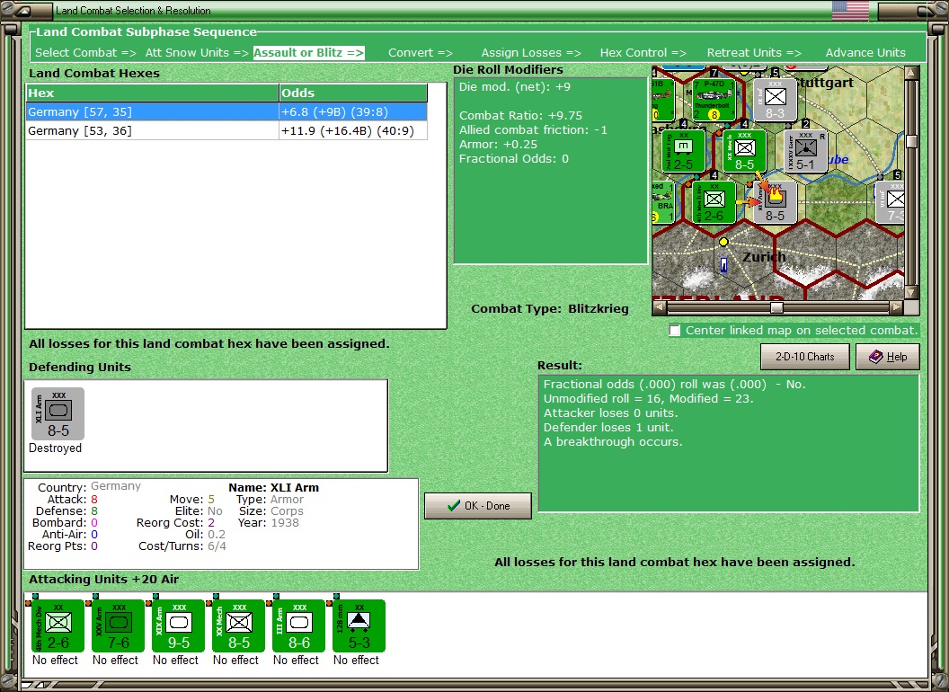Click the map vertical scrollbar down arrow
This screenshot has width=949, height=692.
coord(911,292)
